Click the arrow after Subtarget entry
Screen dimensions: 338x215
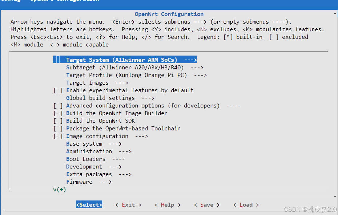pyautogui.click(x=197, y=68)
